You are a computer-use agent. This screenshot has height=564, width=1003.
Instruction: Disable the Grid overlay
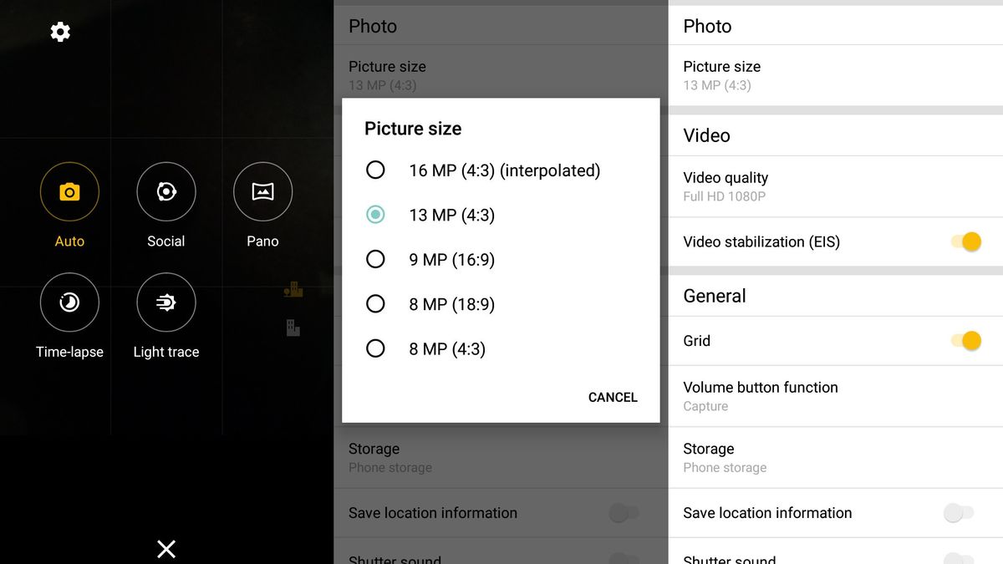tap(966, 341)
